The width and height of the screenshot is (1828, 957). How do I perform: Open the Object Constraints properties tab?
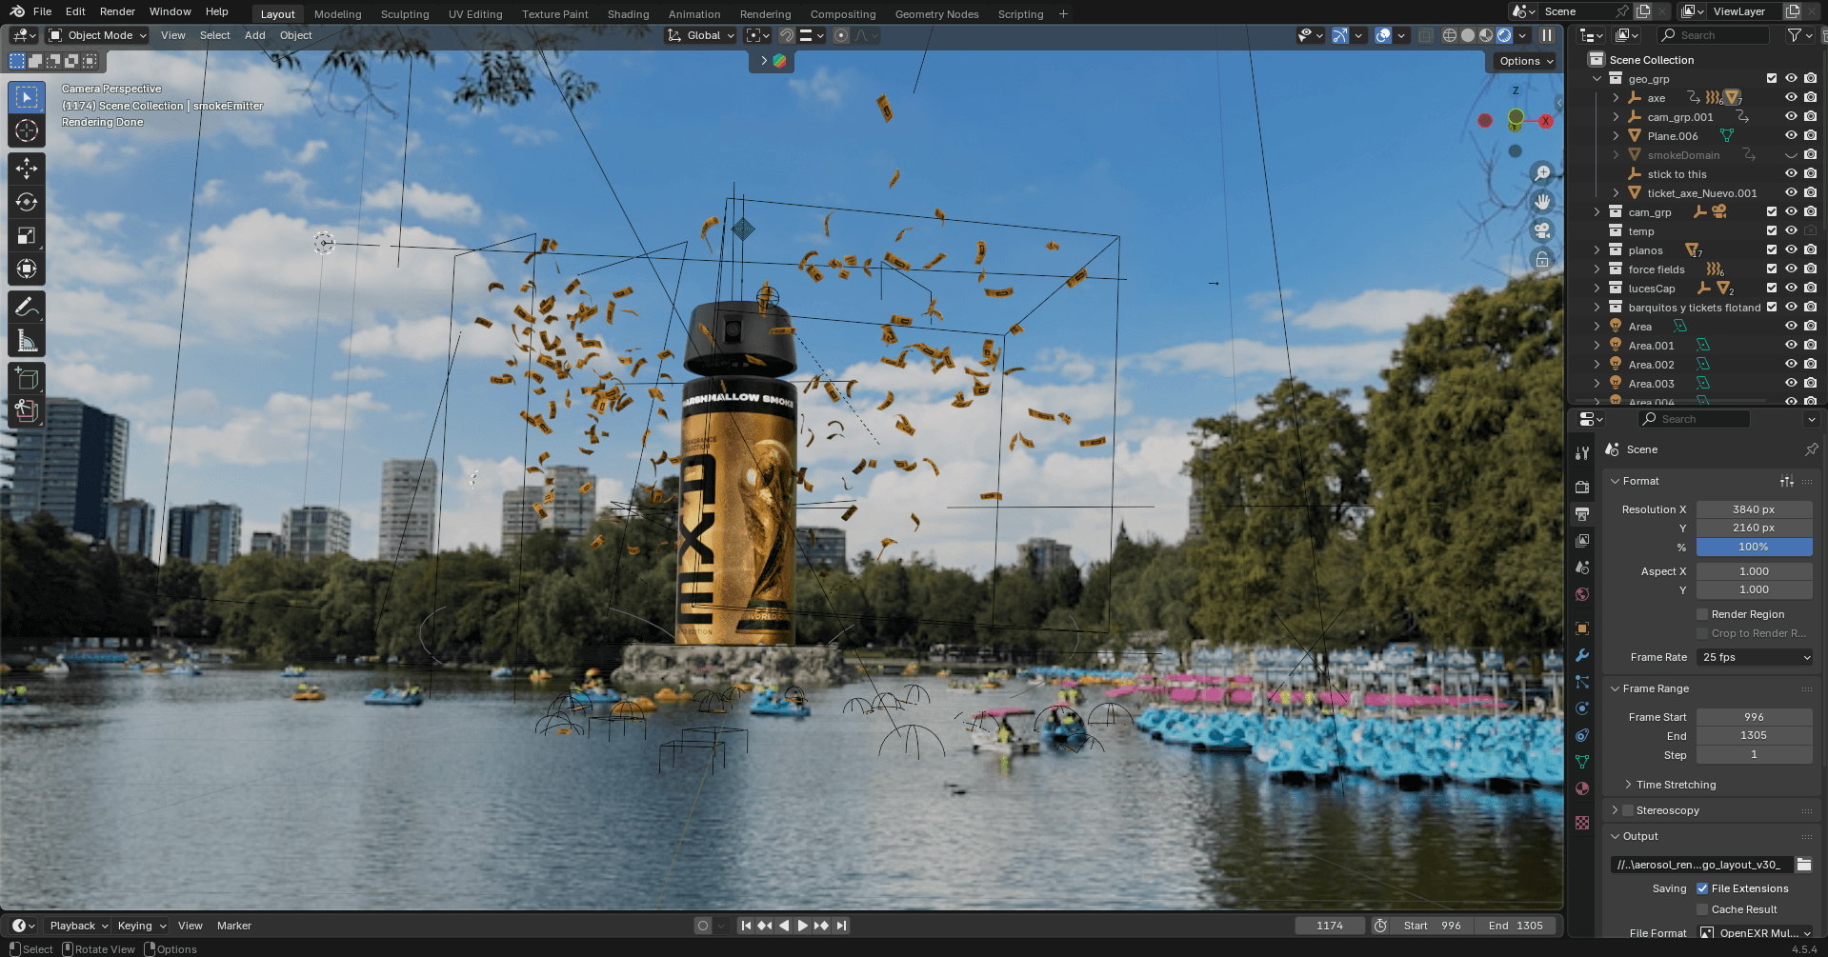1582,735
